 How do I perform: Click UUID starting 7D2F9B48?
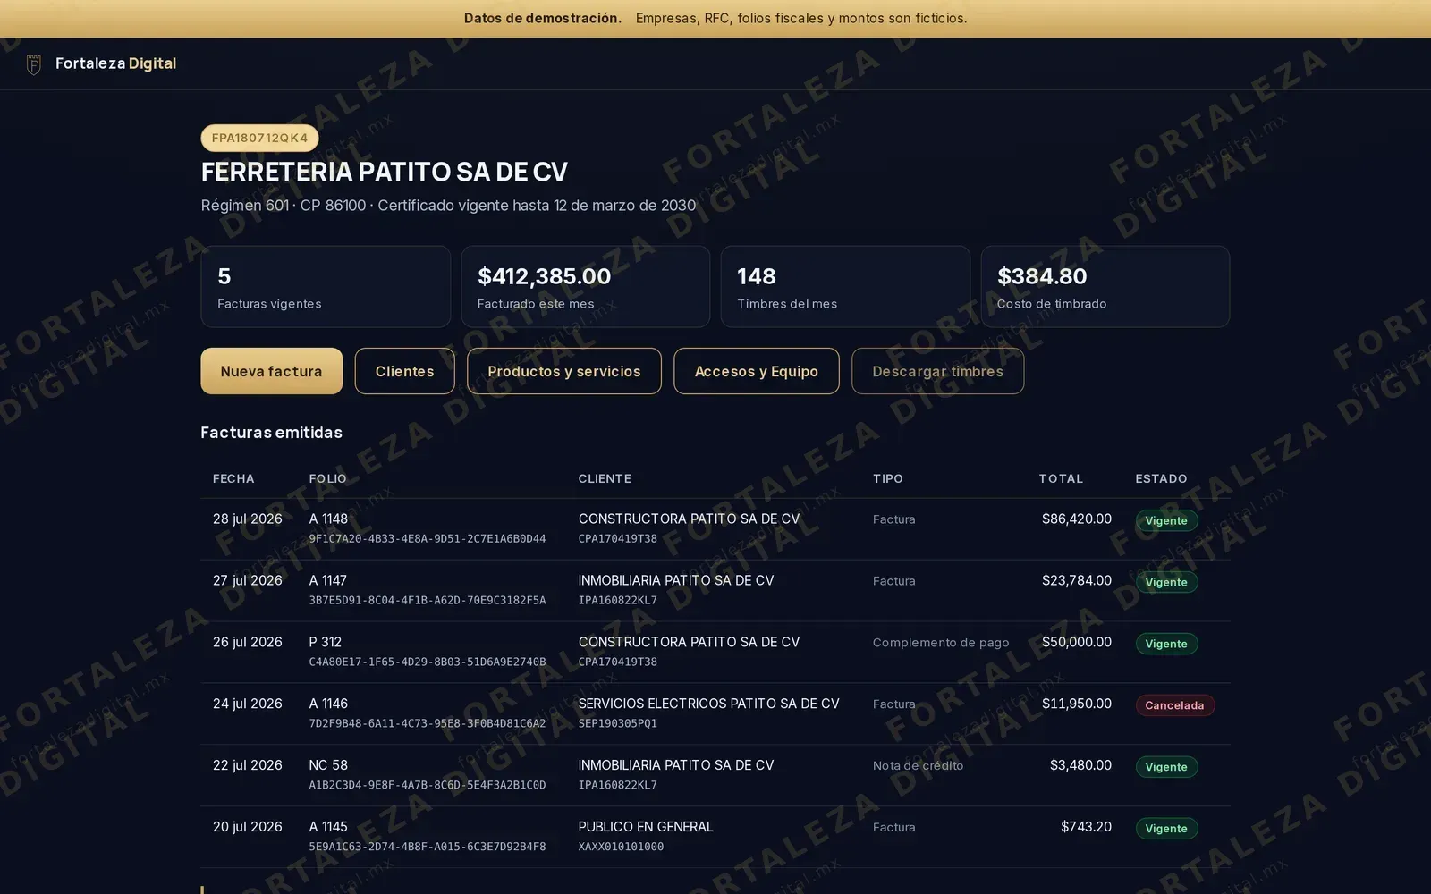[428, 724]
